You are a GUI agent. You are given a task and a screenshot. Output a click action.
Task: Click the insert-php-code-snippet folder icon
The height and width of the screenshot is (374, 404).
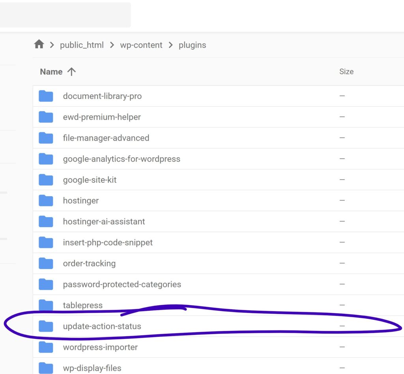point(46,242)
